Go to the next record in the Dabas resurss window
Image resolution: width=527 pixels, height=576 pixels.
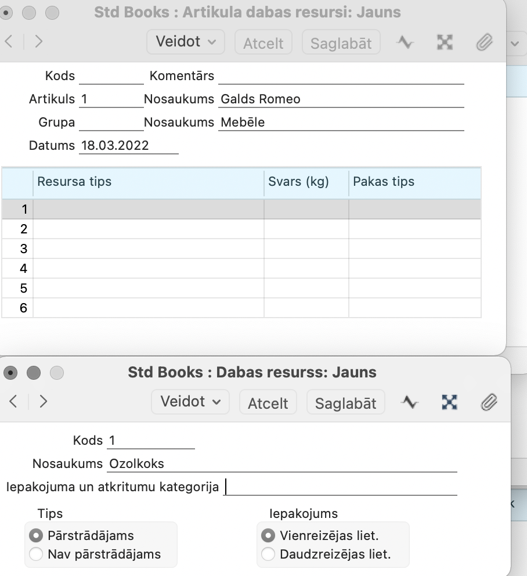tap(43, 402)
